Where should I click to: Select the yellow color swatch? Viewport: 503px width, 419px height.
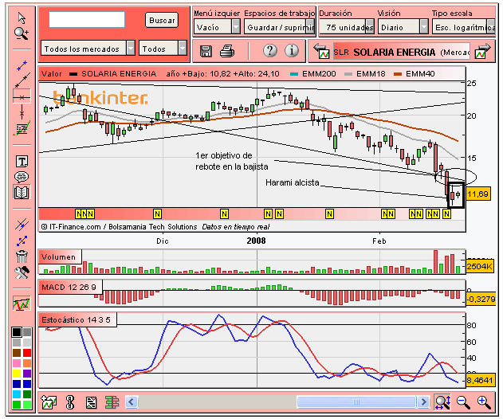(17, 374)
